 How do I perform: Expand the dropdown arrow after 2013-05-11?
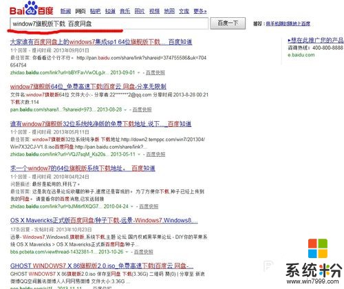139,155
